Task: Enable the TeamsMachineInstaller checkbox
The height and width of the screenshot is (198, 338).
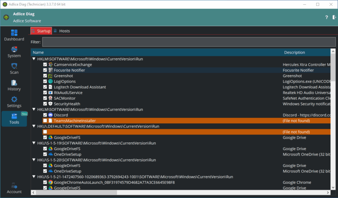Action: click(45, 121)
